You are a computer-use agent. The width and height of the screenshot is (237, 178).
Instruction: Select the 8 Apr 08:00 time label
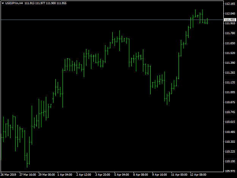(141, 175)
